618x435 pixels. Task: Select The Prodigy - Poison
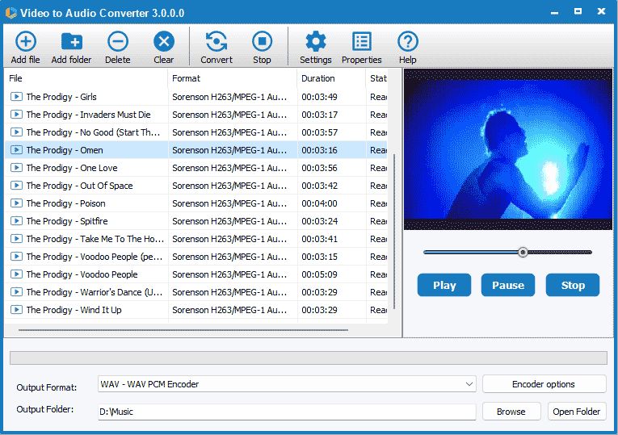point(196,203)
